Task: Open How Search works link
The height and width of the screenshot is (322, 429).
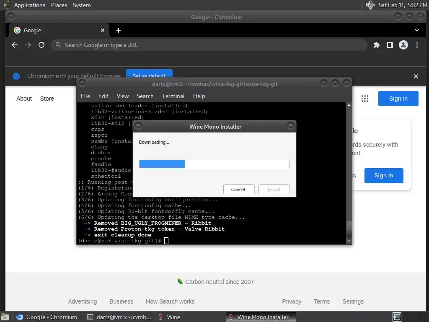Action: (170, 301)
